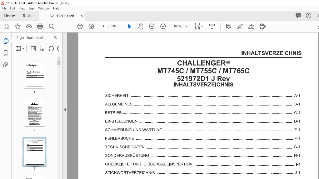Open Attachments paperclip panel
This screenshot has height=179, width=319.
(x=6, y=65)
